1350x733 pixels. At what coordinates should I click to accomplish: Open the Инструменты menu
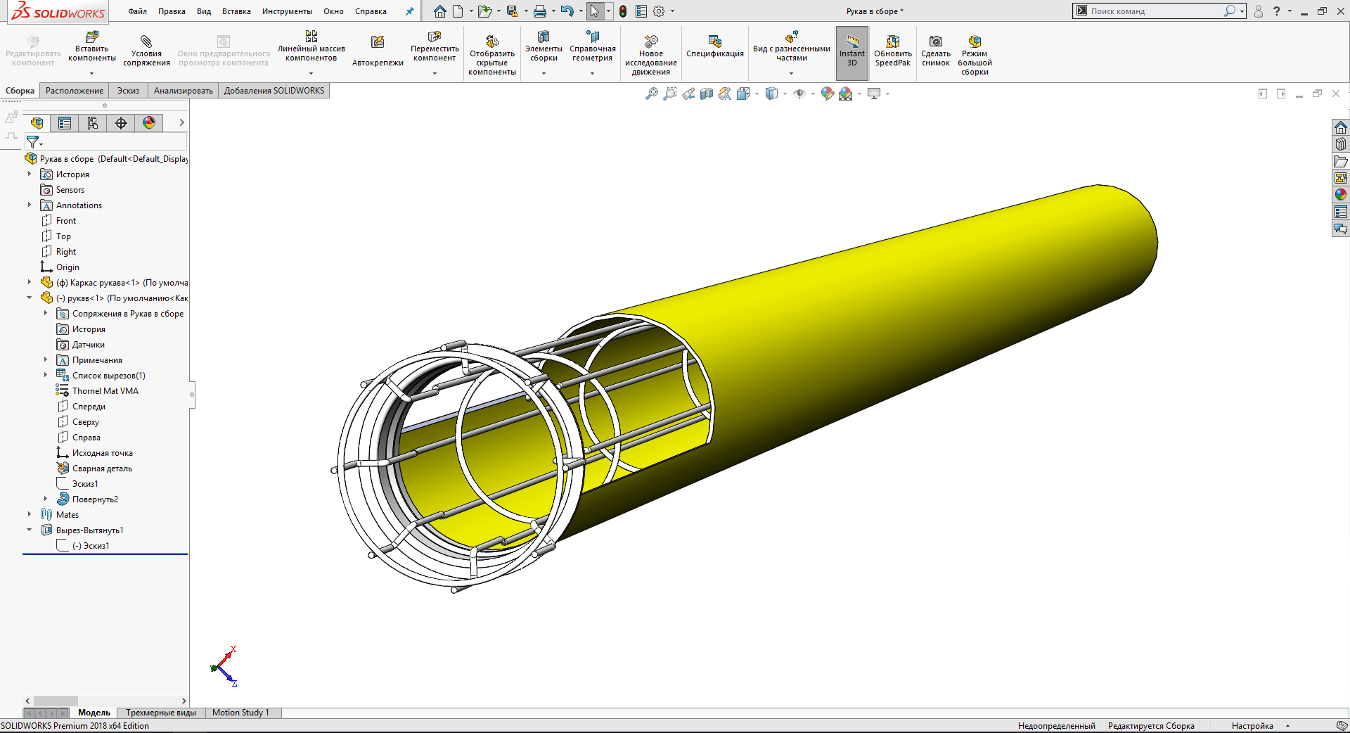click(x=287, y=11)
